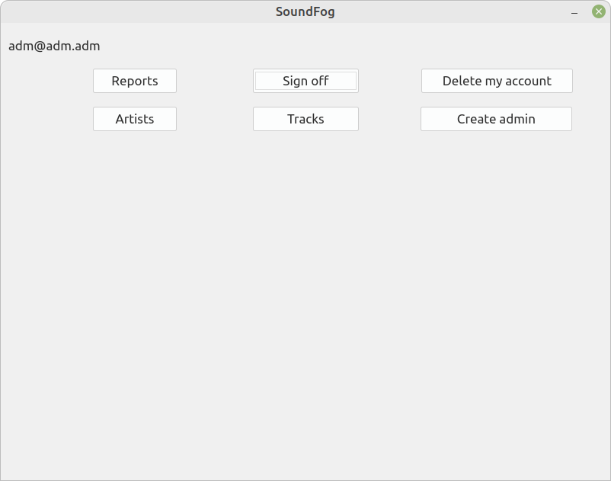Select the adm@adm.adm email label
The image size is (611, 481).
54,46
